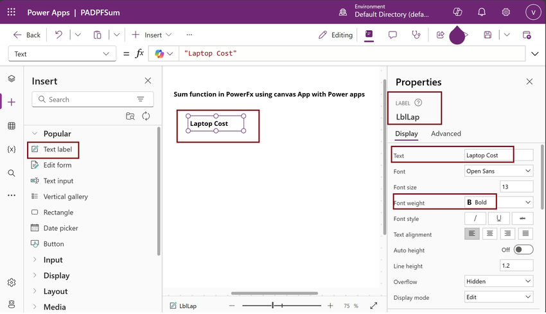
Task: Click the Environment picker icon
Action: [x=343, y=12]
